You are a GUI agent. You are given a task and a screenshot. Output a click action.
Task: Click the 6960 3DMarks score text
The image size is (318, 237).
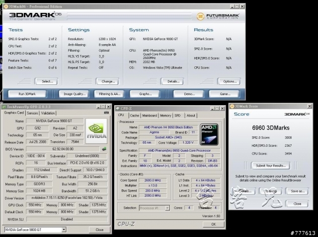click(270, 128)
